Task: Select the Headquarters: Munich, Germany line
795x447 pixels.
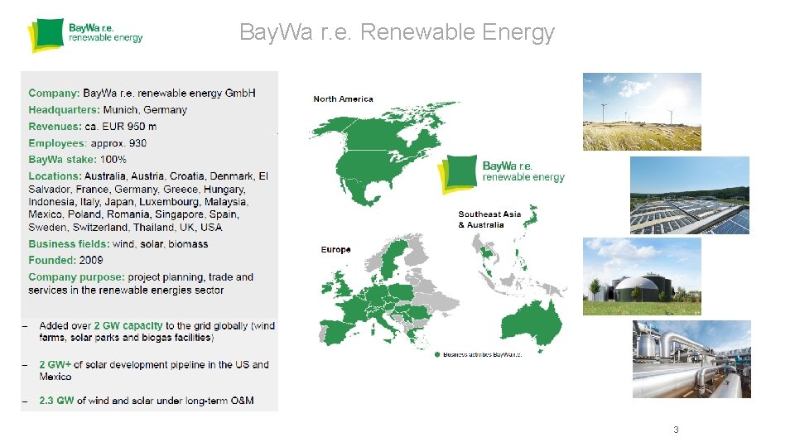Action: (108, 110)
